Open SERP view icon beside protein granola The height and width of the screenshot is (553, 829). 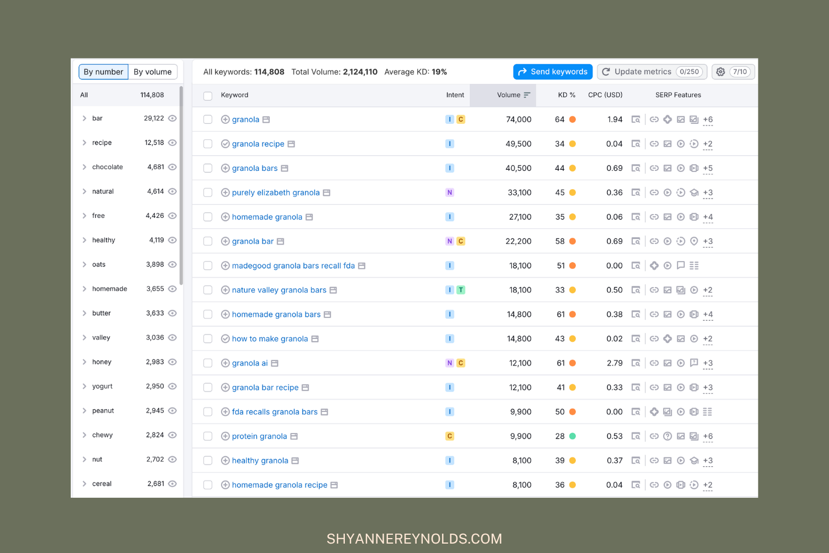[294, 436]
